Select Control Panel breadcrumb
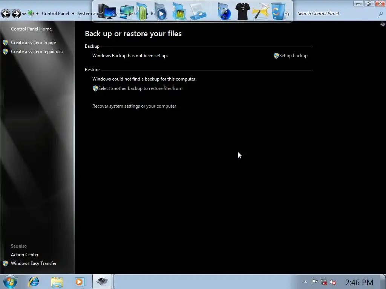386x289 pixels. click(x=55, y=14)
